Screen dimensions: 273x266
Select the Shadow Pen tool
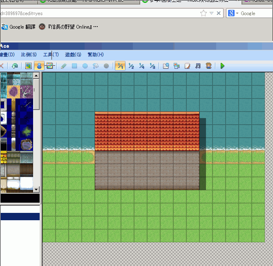(x=106, y=66)
